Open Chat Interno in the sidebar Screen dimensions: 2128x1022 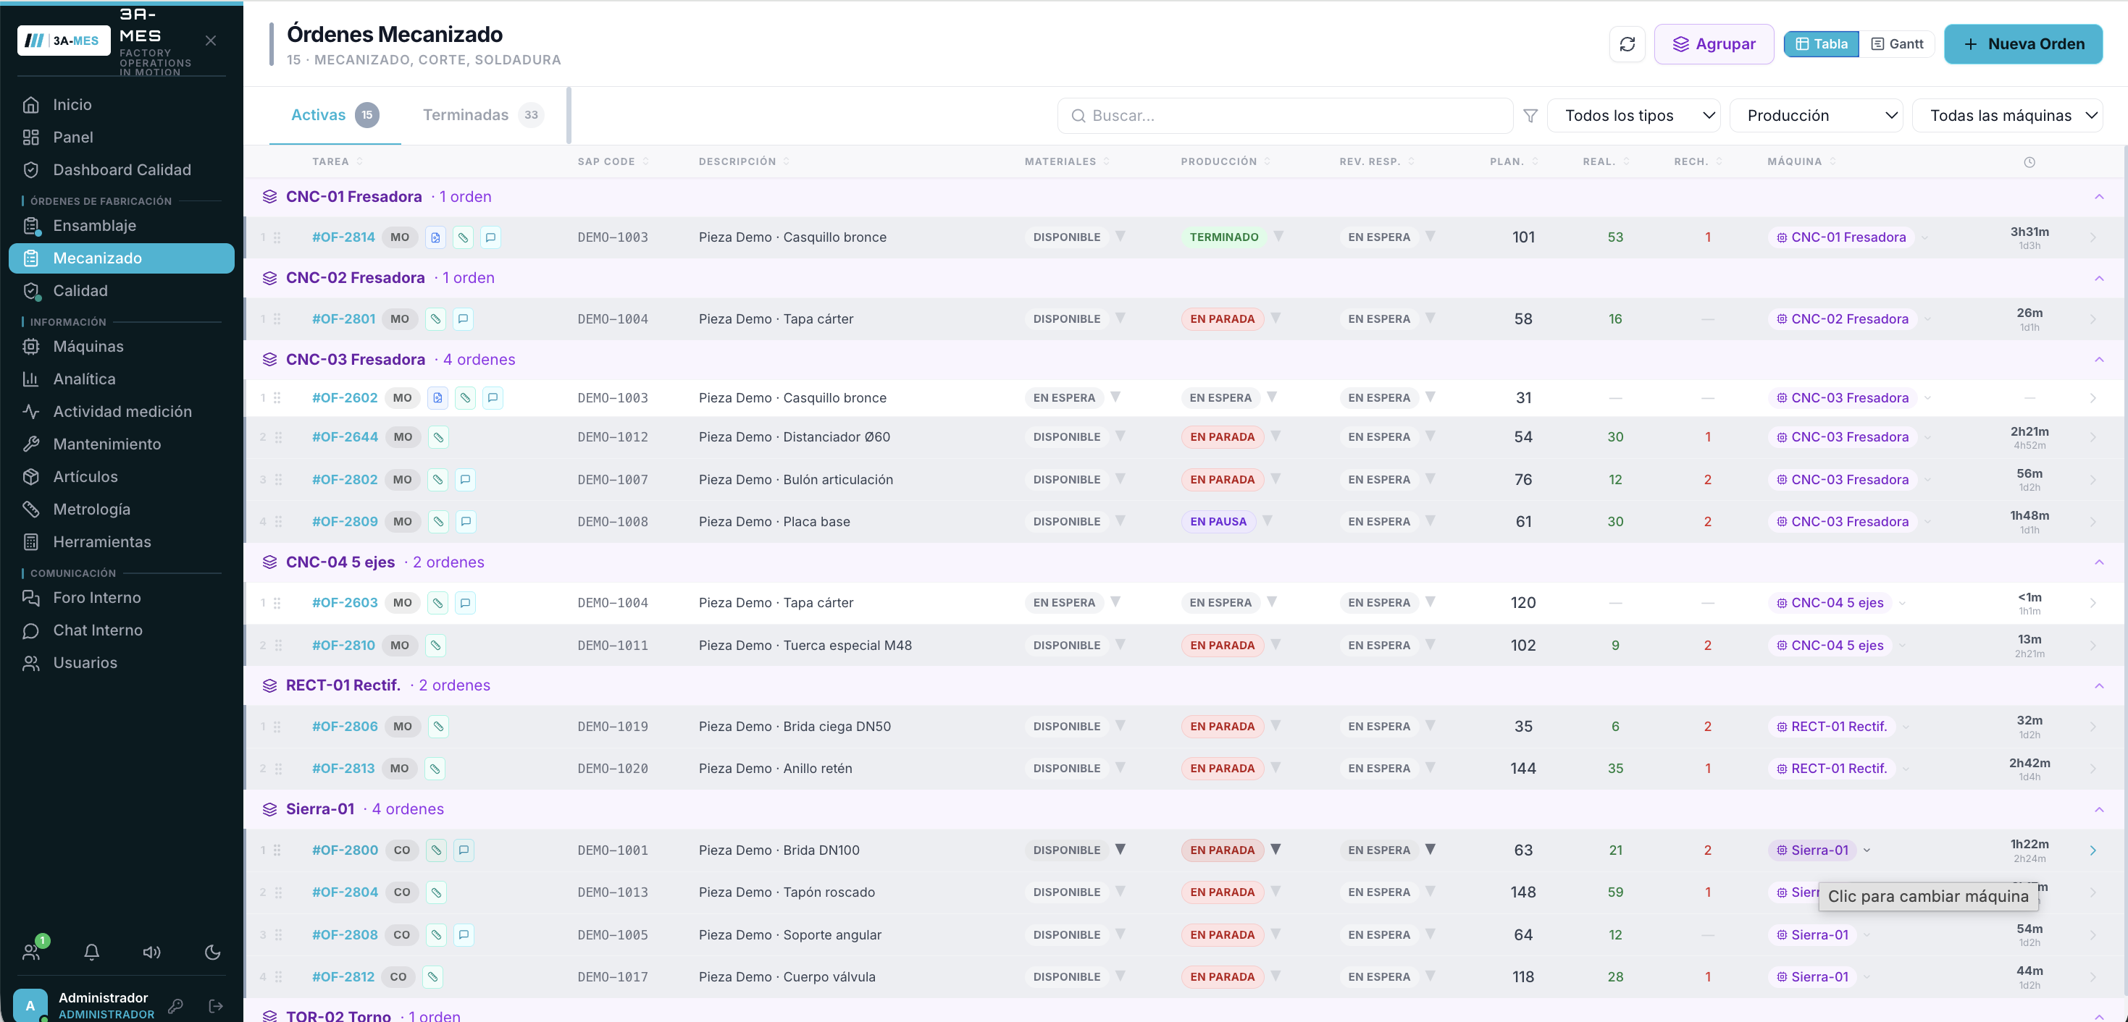[x=122, y=630]
